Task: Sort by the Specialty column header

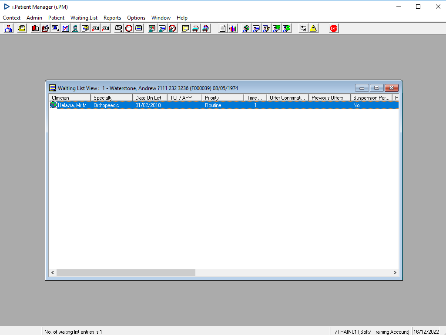Action: point(111,98)
